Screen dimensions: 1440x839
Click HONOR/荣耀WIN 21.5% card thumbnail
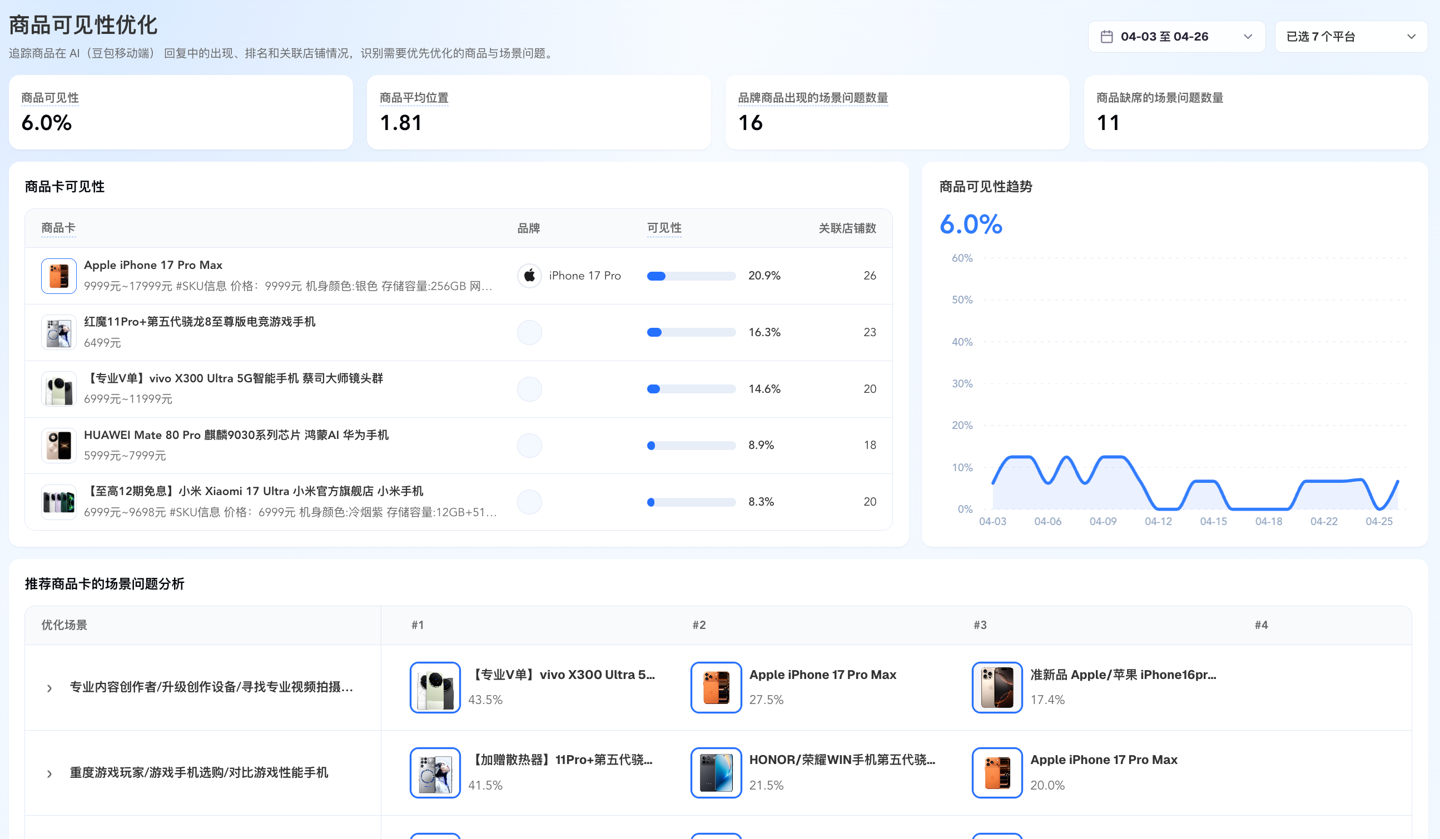(716, 773)
